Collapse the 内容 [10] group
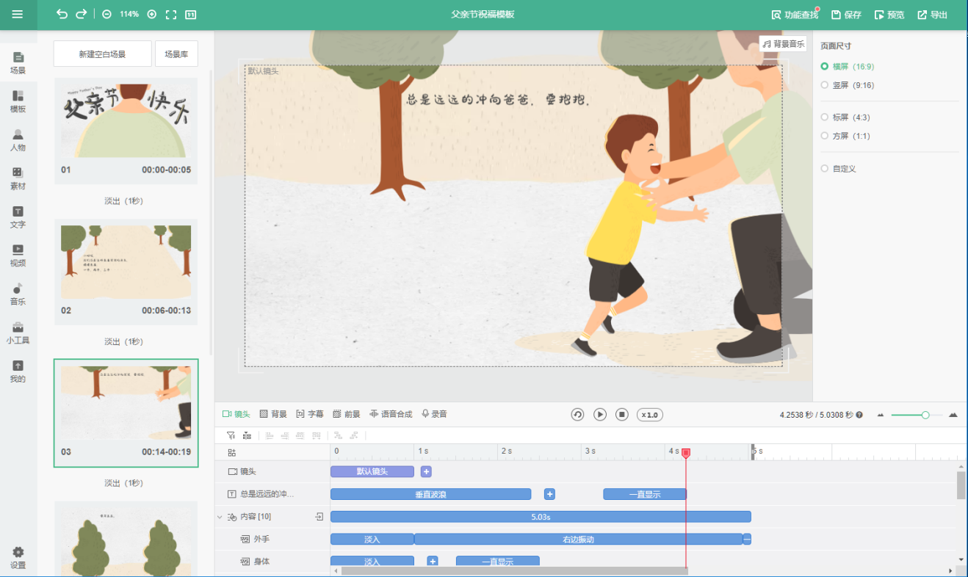The image size is (968, 577). pyautogui.click(x=220, y=517)
